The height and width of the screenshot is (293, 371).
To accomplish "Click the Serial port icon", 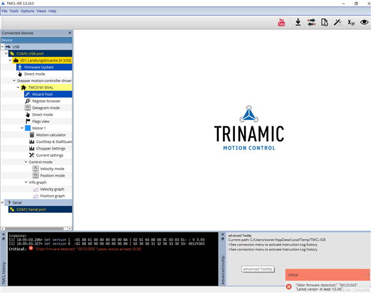I will pos(9,203).
